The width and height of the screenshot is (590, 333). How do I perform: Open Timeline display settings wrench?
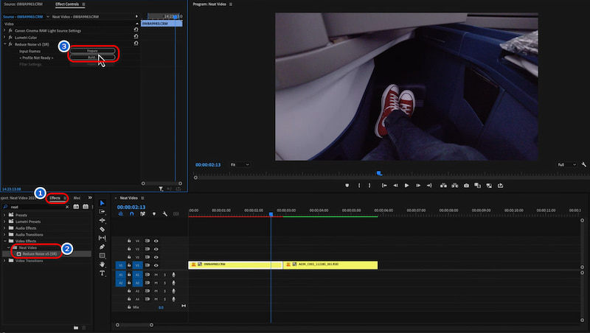click(x=164, y=214)
